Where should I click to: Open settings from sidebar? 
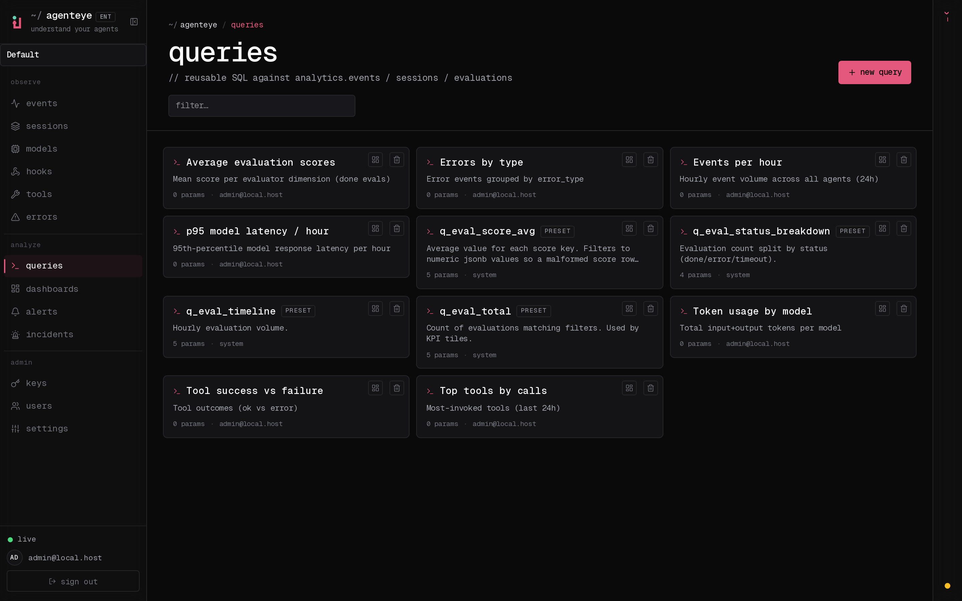(73, 429)
